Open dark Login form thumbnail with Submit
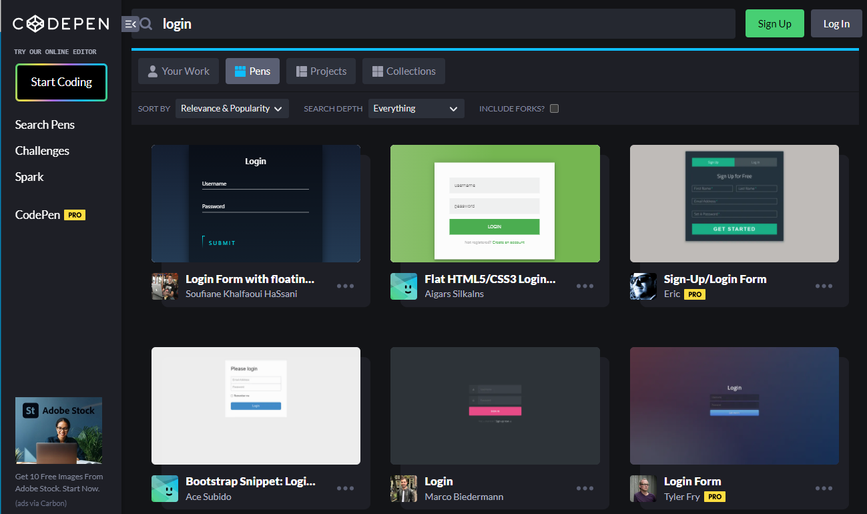Screen dimensions: 867x514 pyautogui.click(x=256, y=204)
